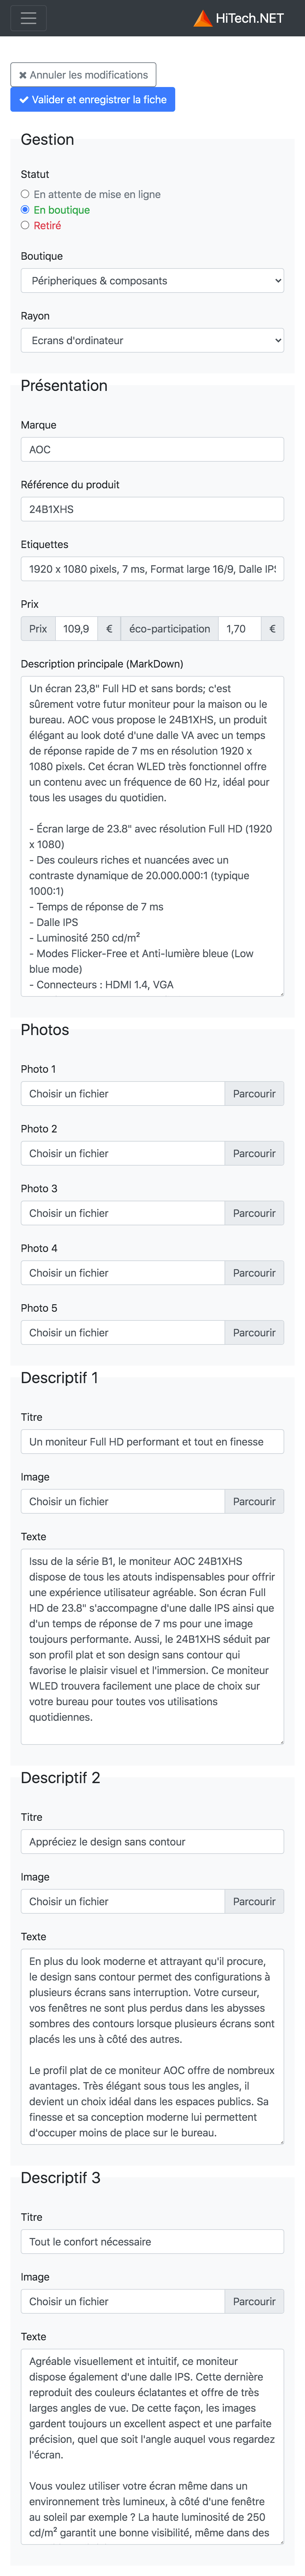Open the hamburger navigation menu
This screenshot has width=305, height=2576.
[x=28, y=18]
